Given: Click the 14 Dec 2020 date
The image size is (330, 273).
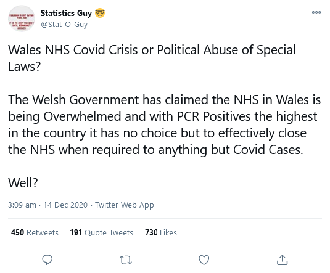Looking at the screenshot, I should point(65,205).
